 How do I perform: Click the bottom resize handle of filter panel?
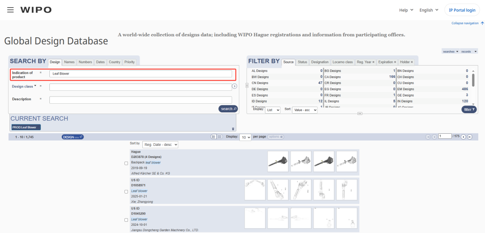pyautogui.click(x=360, y=114)
